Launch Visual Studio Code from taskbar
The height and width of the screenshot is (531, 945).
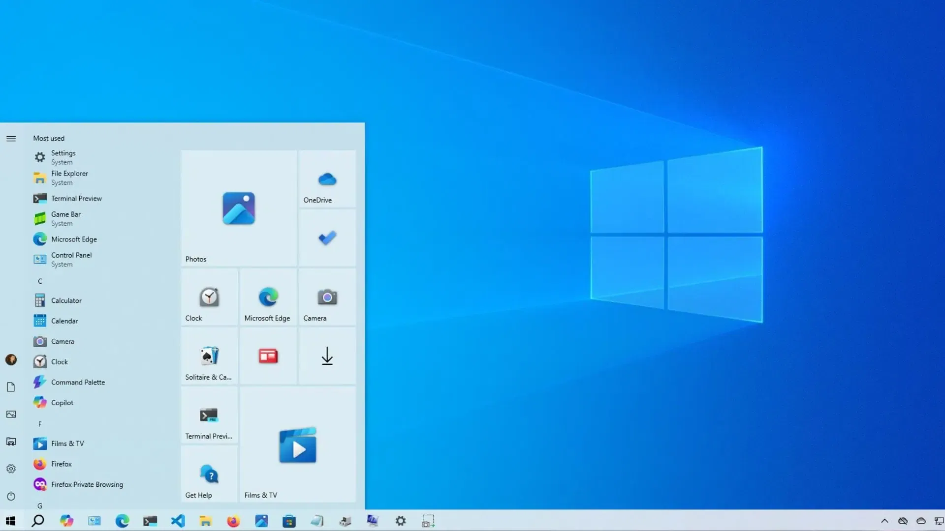pos(178,521)
